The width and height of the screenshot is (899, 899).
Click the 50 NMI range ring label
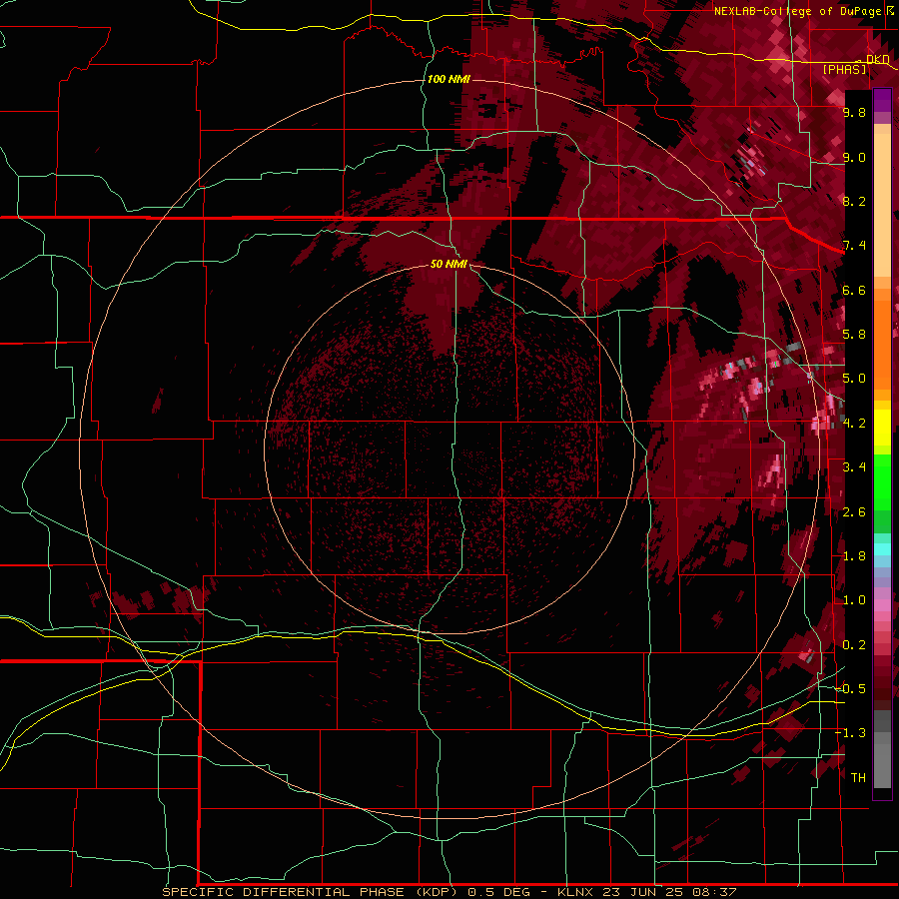[449, 264]
